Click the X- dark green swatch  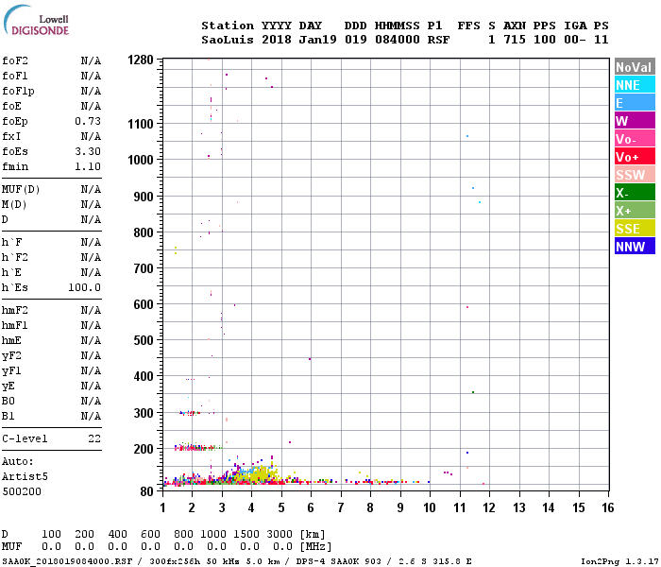[635, 193]
